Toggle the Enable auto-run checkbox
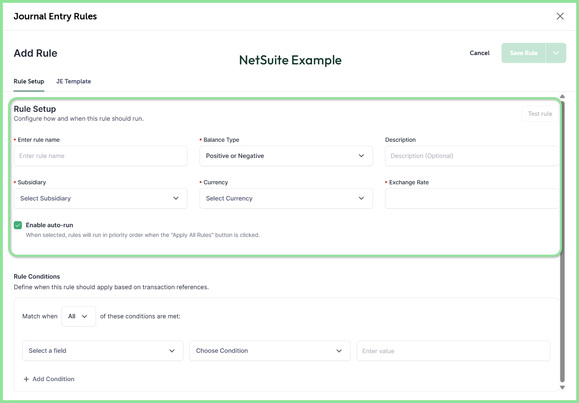 [x=18, y=225]
